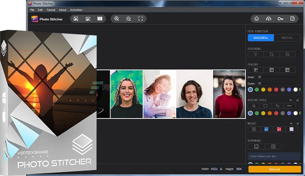
Task: Click the Enter Watermark Text field
Action: click(274, 156)
